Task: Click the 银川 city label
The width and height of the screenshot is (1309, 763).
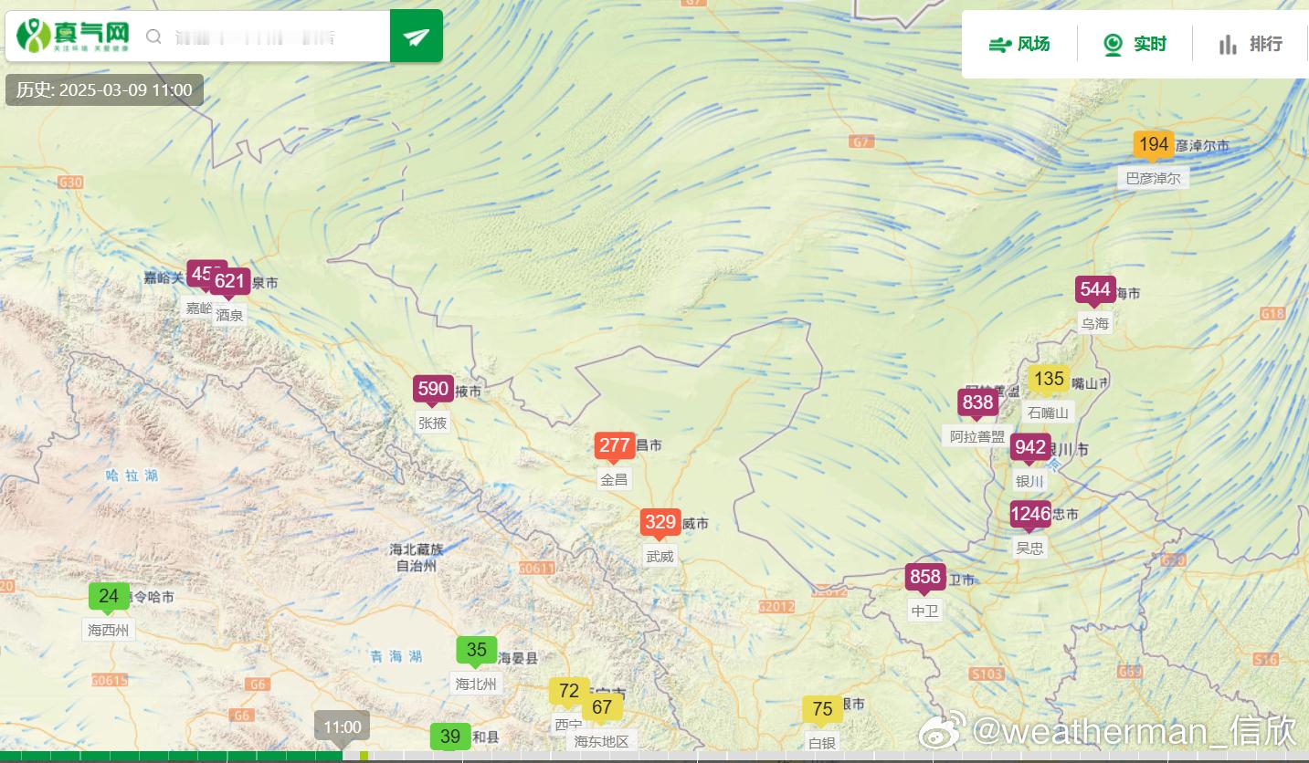Action: tap(1029, 481)
